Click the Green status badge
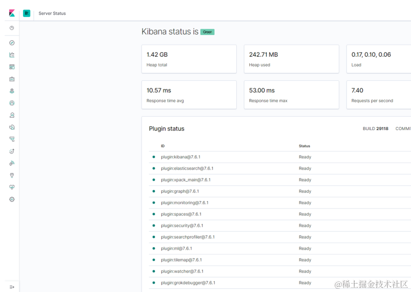Image resolution: width=411 pixels, height=292 pixels. pyautogui.click(x=207, y=32)
